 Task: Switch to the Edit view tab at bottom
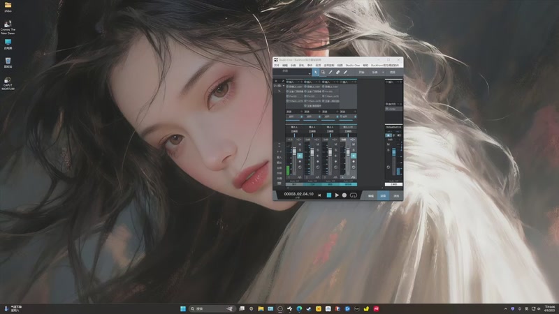(371, 196)
